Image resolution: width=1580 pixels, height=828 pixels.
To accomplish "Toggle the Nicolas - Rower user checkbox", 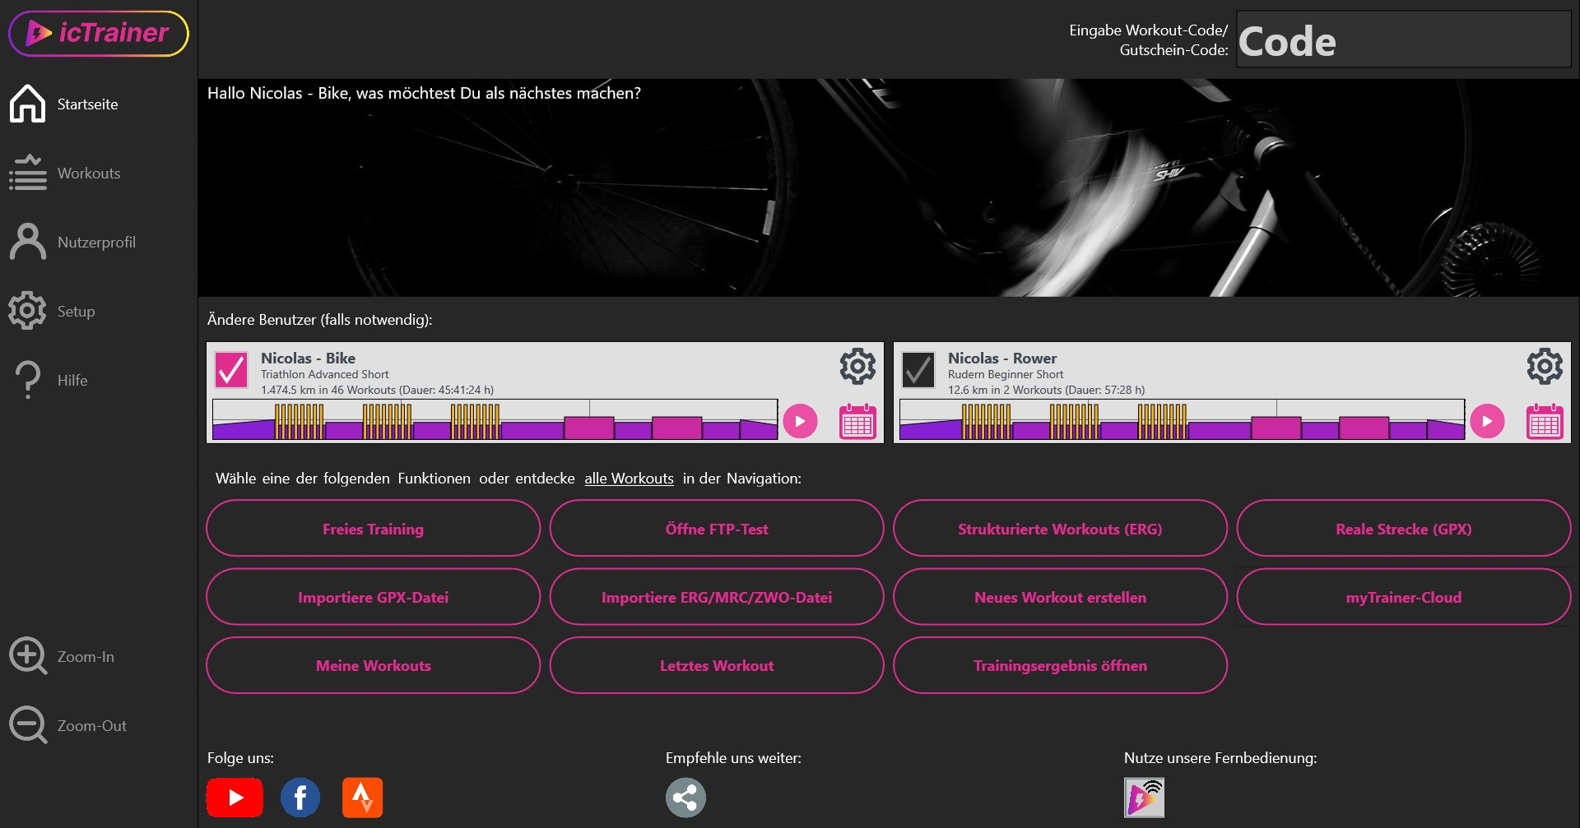I will click(x=918, y=370).
